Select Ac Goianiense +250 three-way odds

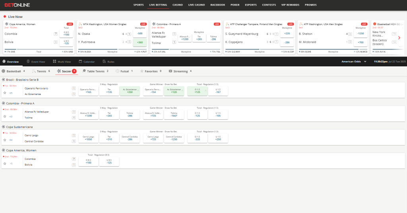(130, 91)
